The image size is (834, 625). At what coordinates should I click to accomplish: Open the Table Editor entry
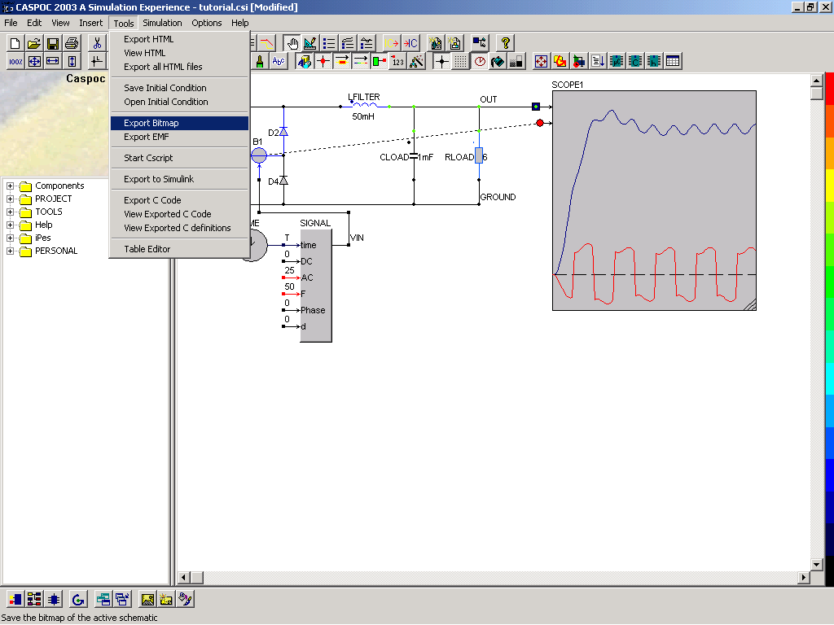[180, 249]
